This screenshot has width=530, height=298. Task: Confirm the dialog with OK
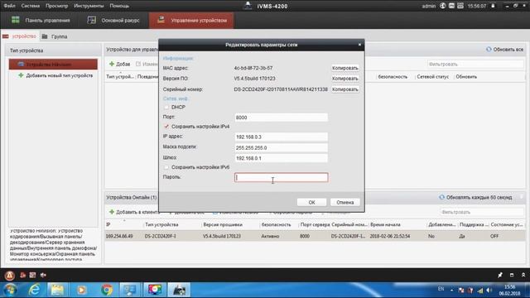coord(311,202)
